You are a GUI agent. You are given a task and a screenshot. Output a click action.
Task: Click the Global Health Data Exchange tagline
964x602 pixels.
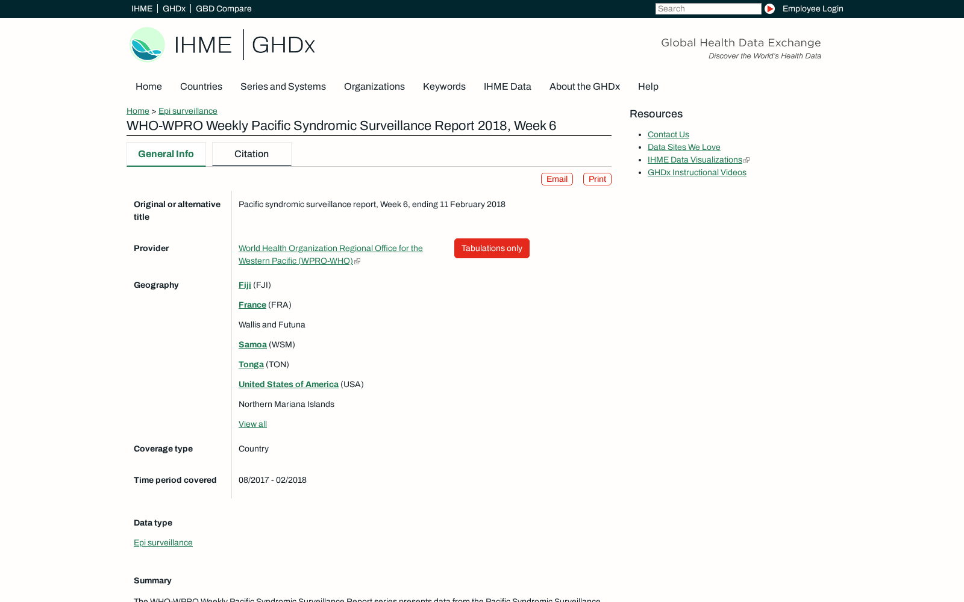click(741, 43)
